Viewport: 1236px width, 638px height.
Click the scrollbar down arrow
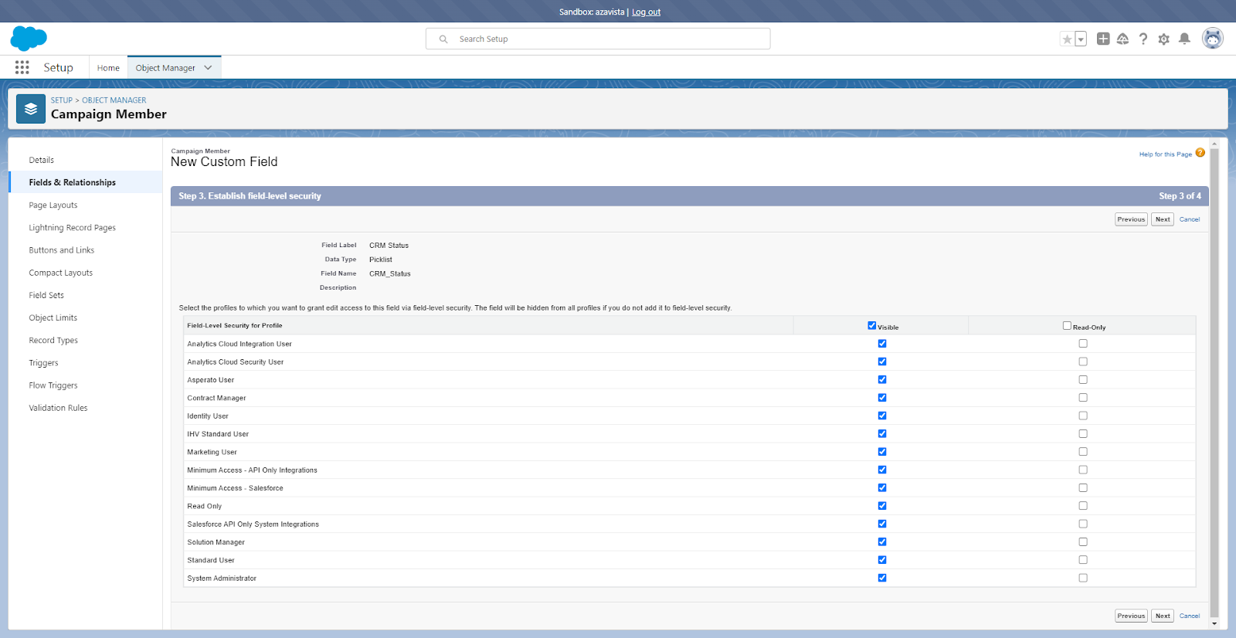(1214, 623)
